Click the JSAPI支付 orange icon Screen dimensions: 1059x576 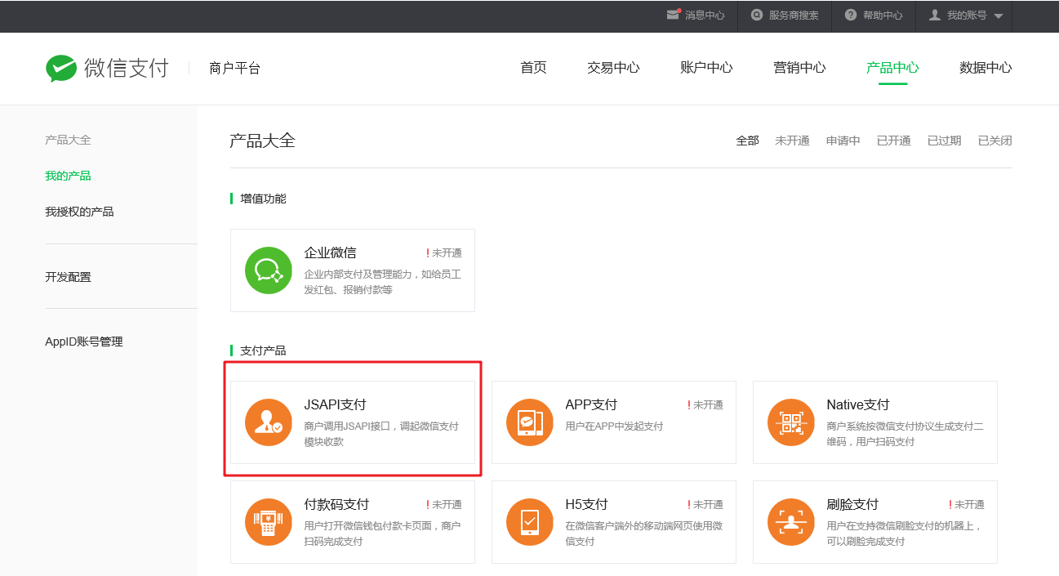(x=269, y=422)
